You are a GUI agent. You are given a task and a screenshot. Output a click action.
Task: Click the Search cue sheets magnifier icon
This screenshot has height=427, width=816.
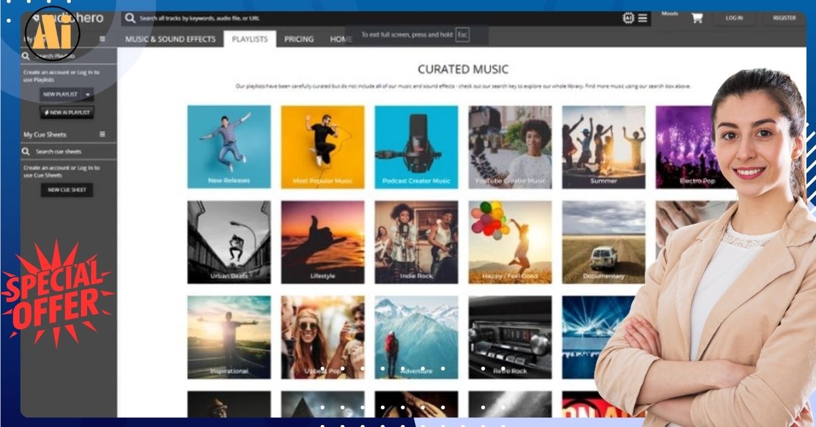[26, 152]
